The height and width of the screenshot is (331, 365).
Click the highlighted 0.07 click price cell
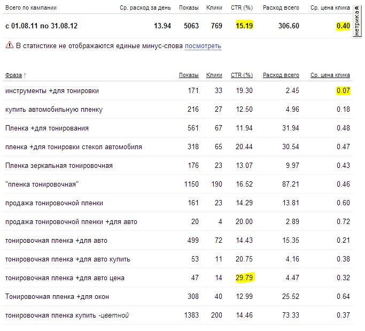tap(343, 91)
